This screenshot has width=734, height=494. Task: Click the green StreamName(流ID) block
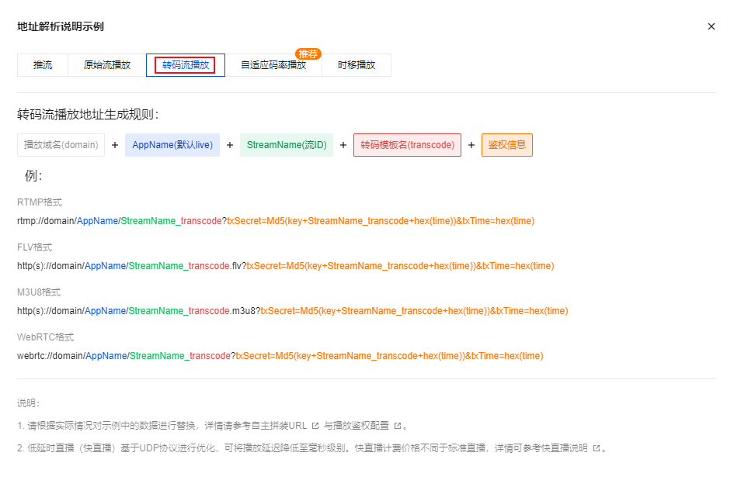[287, 145]
